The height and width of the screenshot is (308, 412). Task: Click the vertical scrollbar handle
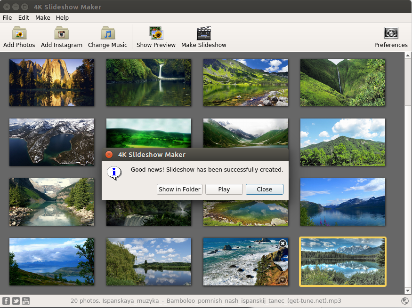coord(408,82)
